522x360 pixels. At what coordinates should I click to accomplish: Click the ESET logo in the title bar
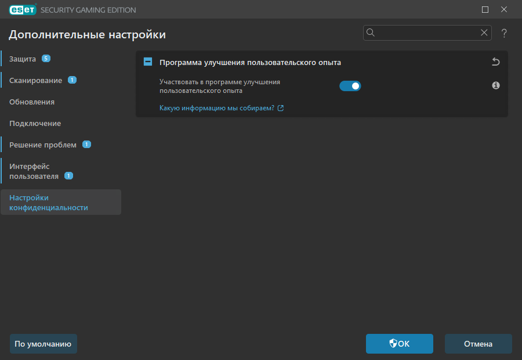[23, 10]
